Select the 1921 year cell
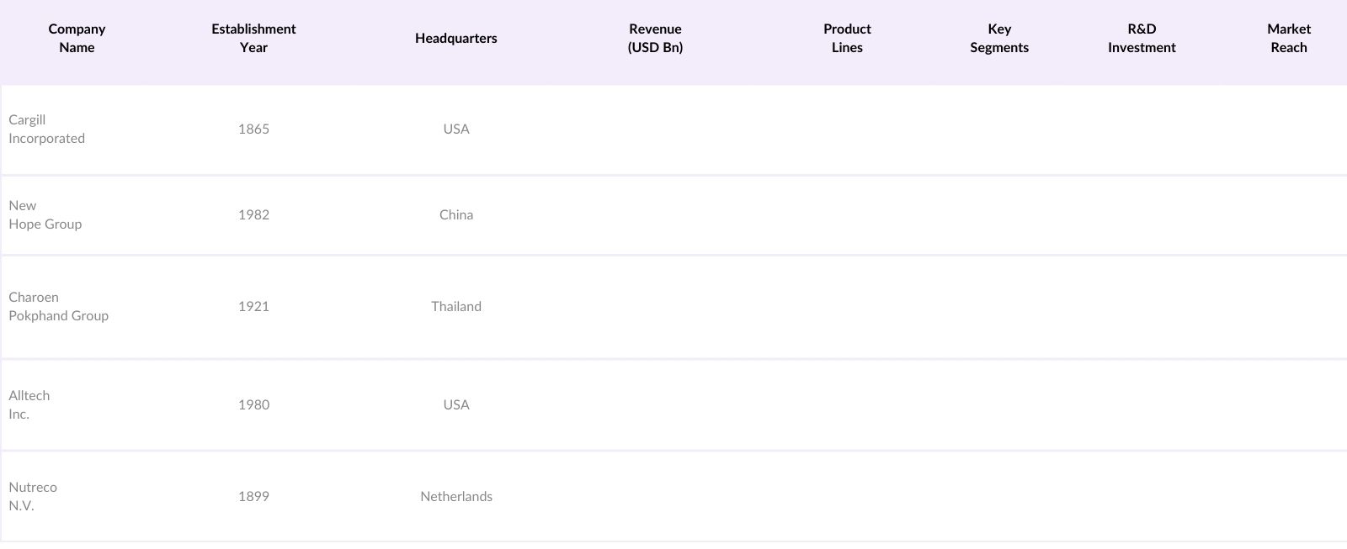1347x549 pixels. pyautogui.click(x=253, y=307)
